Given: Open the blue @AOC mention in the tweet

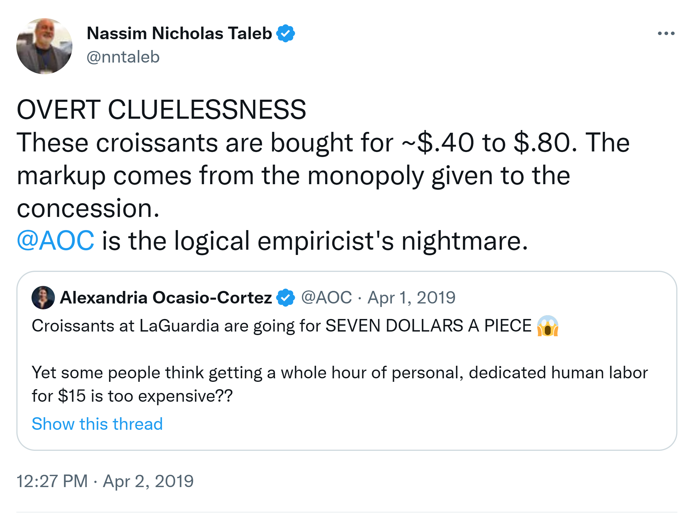Looking at the screenshot, I should [x=55, y=241].
